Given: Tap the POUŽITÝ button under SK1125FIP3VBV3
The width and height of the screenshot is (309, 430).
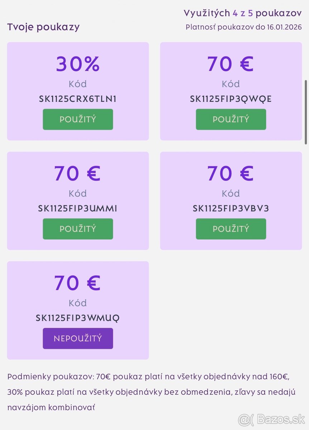Looking at the screenshot, I should [x=231, y=229].
